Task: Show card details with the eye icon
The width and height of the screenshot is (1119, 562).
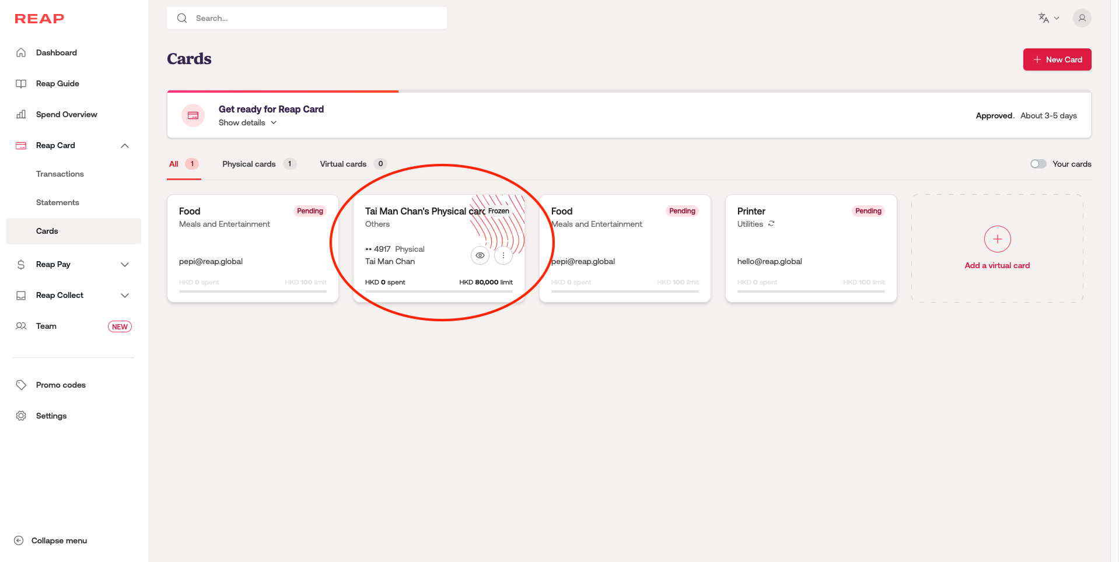Action: 480,255
